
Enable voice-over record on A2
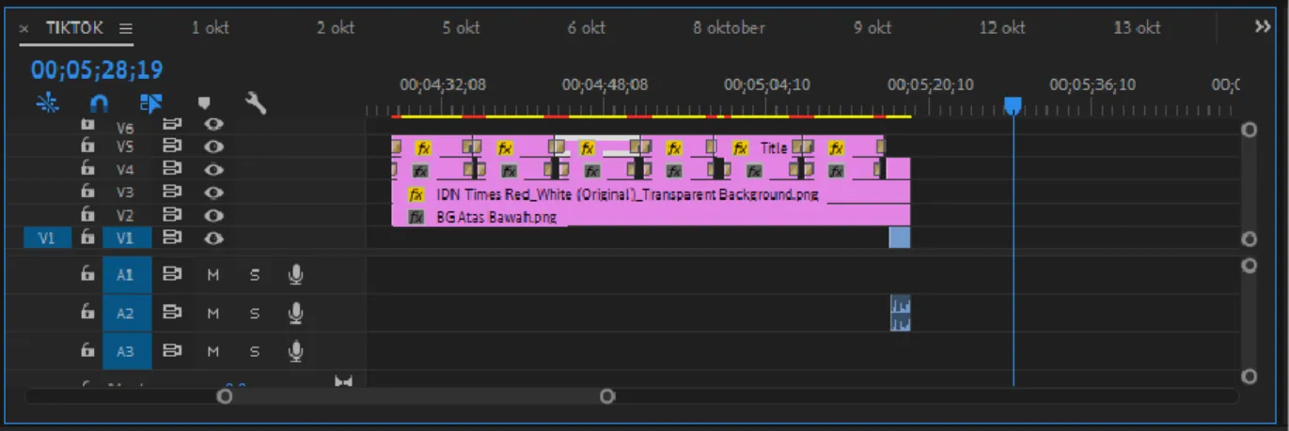(x=296, y=313)
